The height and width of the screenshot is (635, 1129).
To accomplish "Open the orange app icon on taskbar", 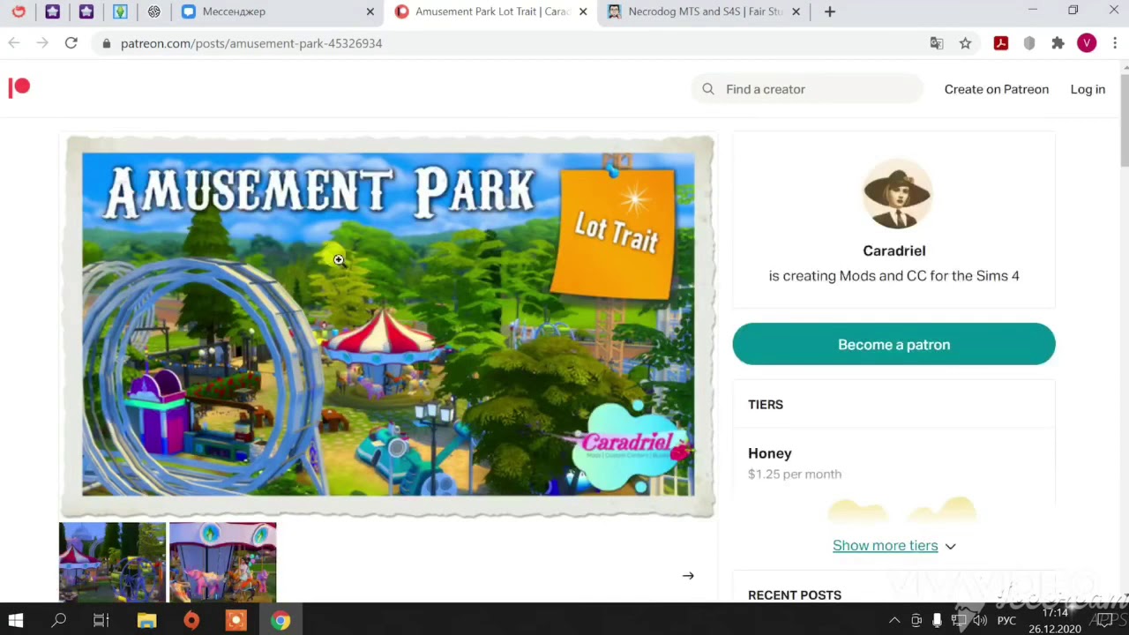I will [x=236, y=621].
